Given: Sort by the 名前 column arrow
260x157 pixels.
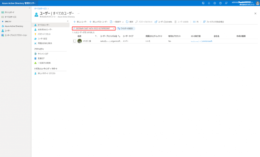Looking at the screenshot, I should click(96, 36).
